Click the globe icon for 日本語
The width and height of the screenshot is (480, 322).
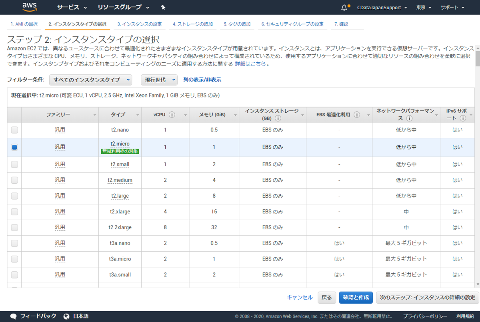coord(67,316)
